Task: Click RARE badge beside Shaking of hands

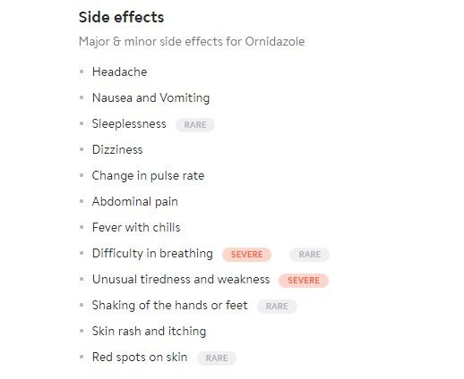Action: tap(277, 307)
